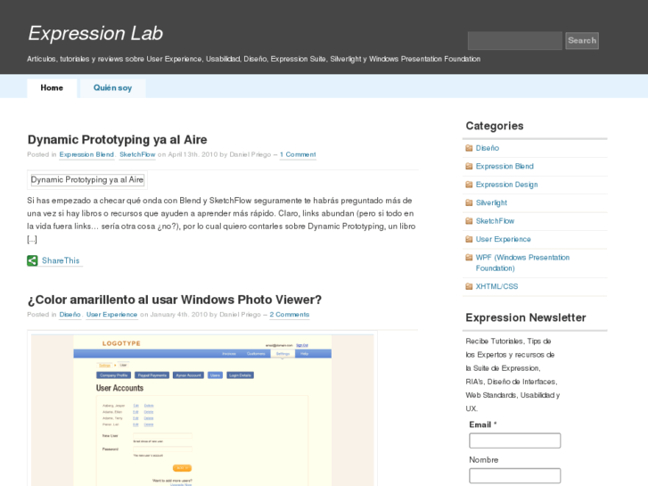Screen dimensions: 648x486
Task: Go to the Expression Lab site title
Action: (95, 33)
